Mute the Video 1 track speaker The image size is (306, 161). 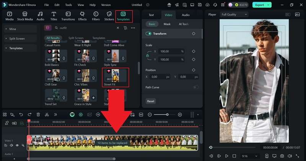click(x=11, y=145)
